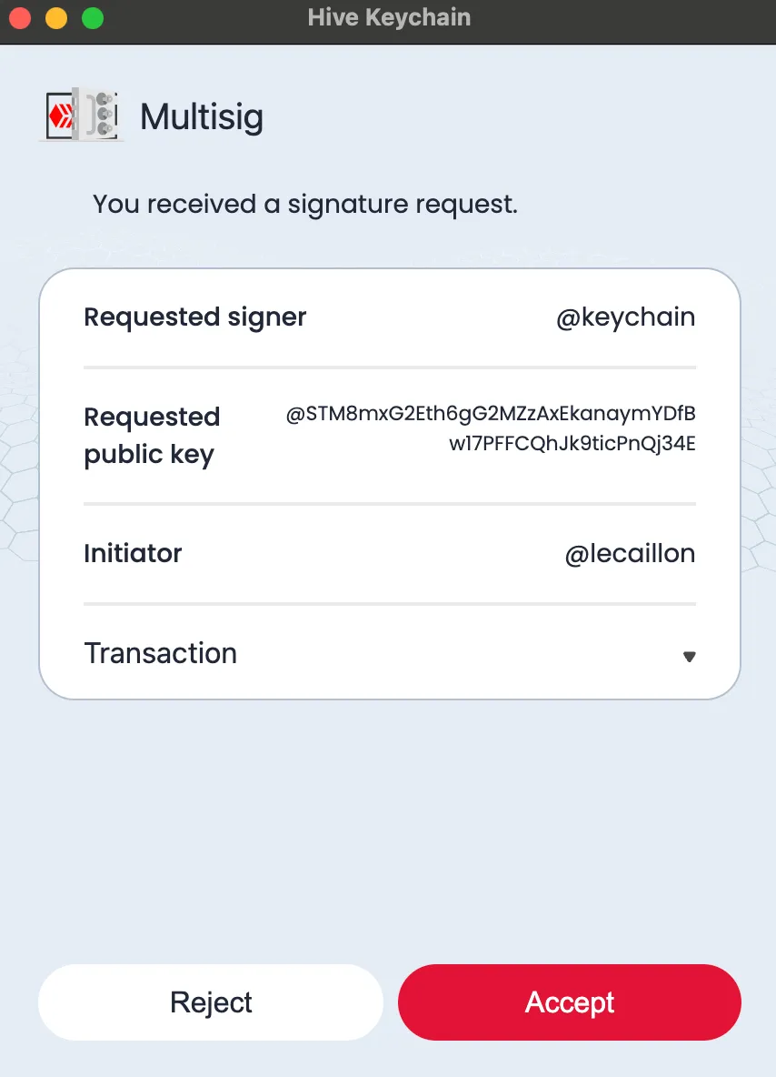Viewport: 776px width, 1077px height.
Task: Click the red Hive logo on safe door
Action: coord(61,116)
